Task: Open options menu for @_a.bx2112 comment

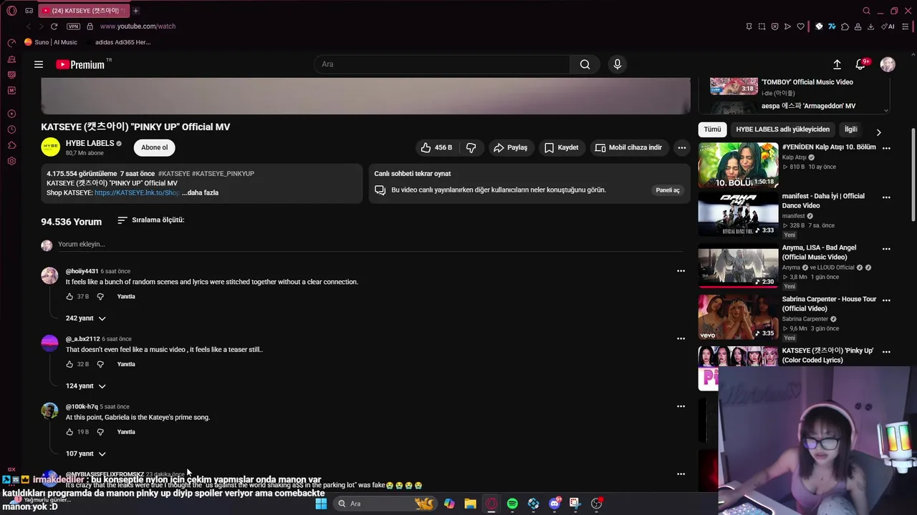Action: click(x=681, y=339)
